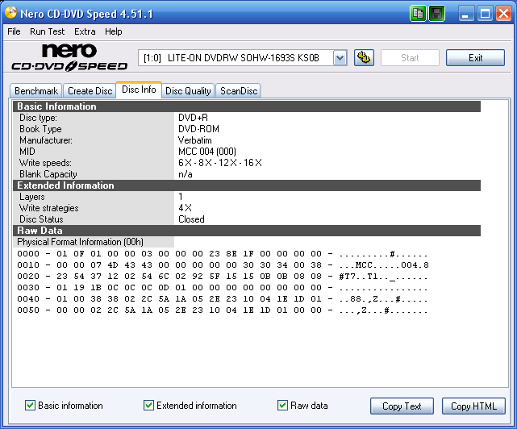Viewport: 517px width, 429px height.
Task: Select the write speeds value 6X - 8X - 12X - 16X
Action: click(x=220, y=163)
